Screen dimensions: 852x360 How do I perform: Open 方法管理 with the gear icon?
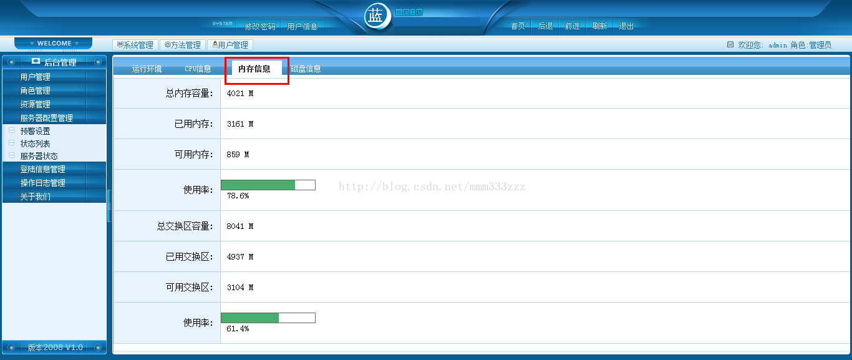[x=183, y=45]
